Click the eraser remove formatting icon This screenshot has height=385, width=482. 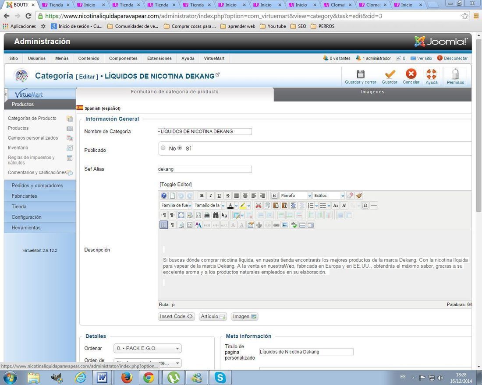point(350,196)
